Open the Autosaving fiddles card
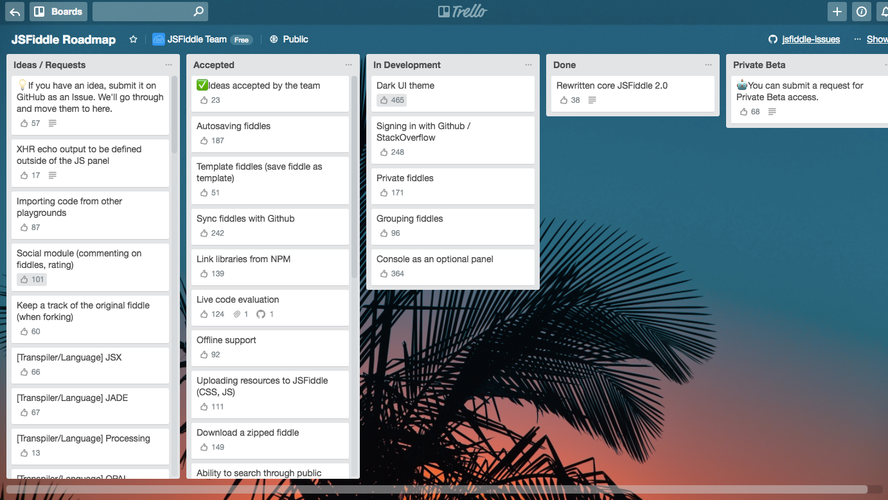Screen dimensions: 888x500 270,134
